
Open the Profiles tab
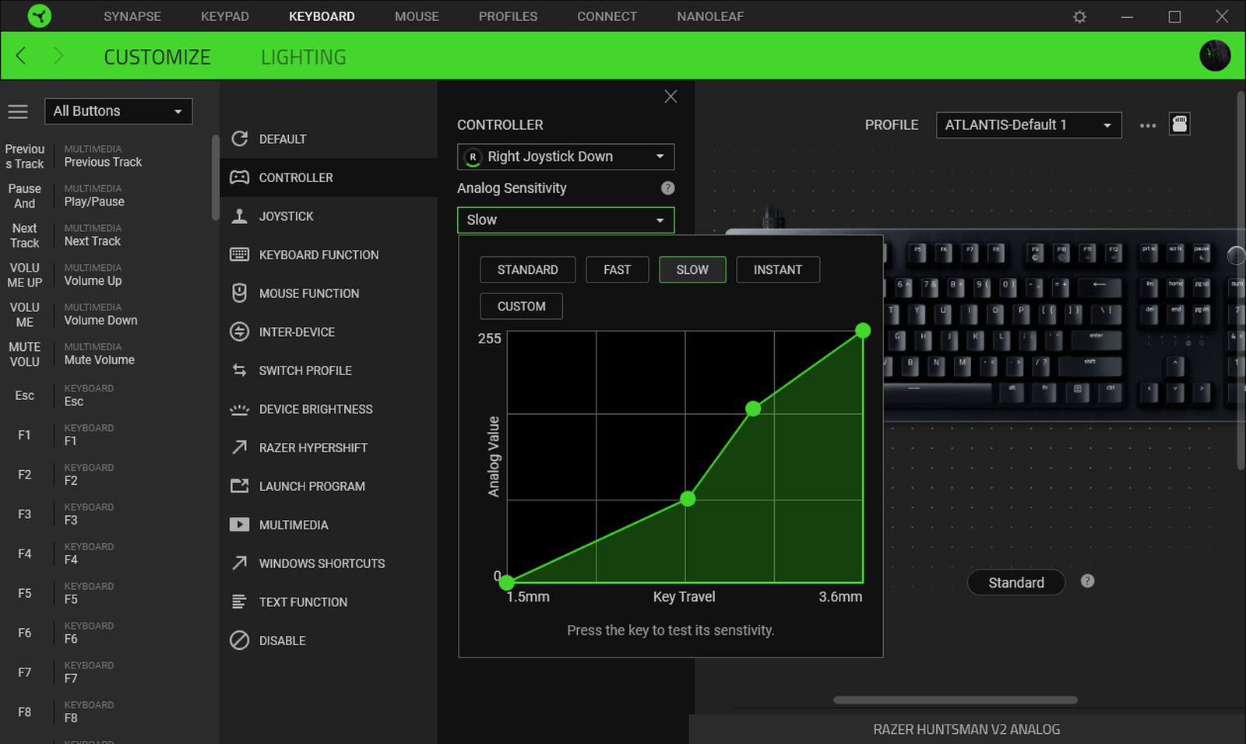[x=508, y=16]
